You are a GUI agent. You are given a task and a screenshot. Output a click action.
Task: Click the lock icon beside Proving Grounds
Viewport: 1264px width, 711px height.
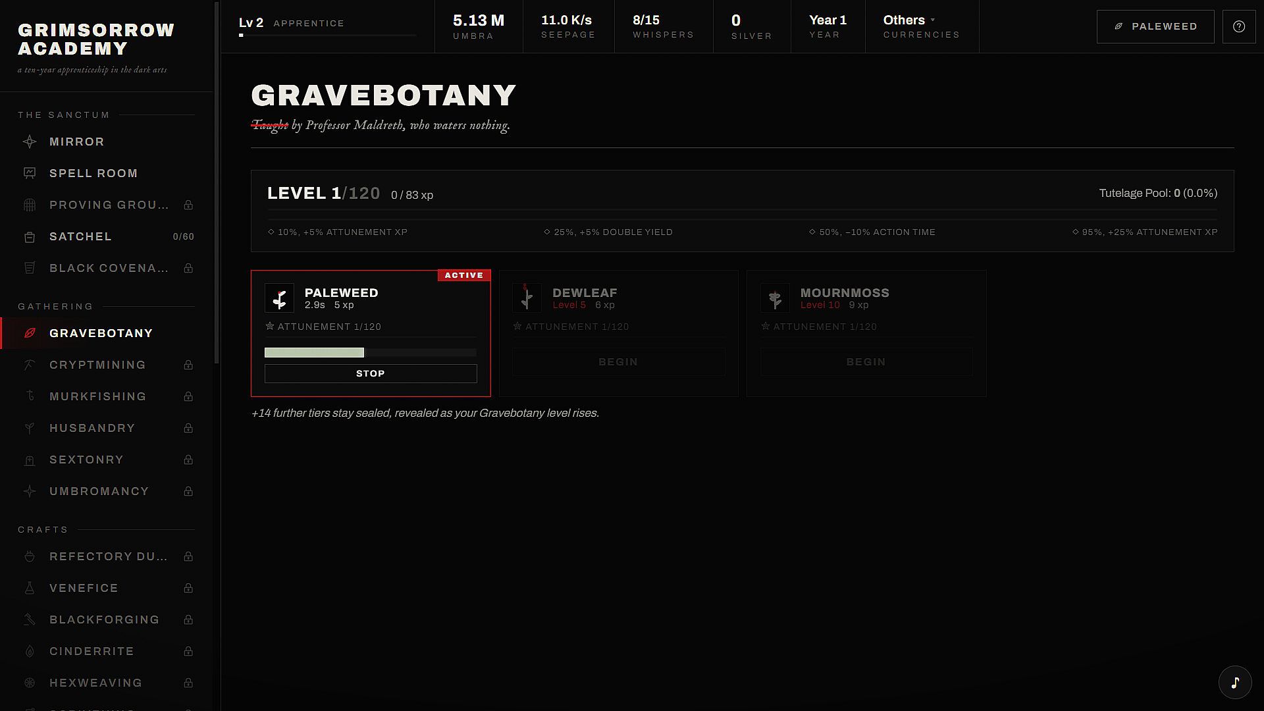tap(188, 205)
